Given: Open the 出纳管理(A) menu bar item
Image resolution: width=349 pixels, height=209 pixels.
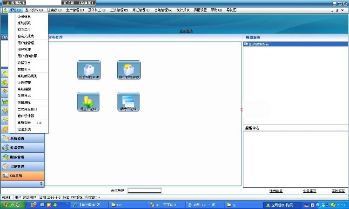Looking at the screenshot, I should (163, 10).
